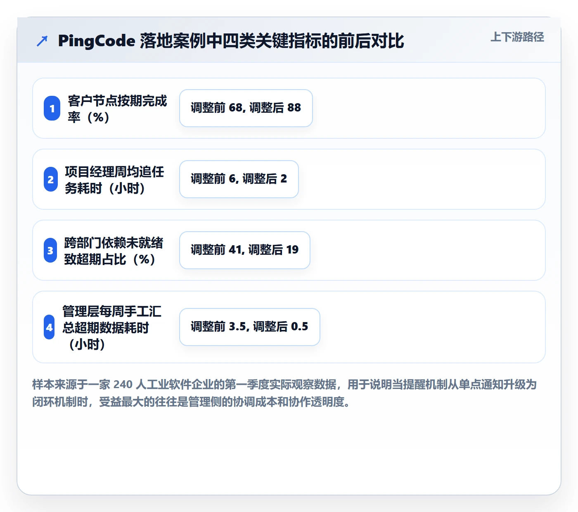Click the 跨部门依赖未就绪致超期占比（%） label
Viewport: 578px width, 512px height.
(x=114, y=251)
